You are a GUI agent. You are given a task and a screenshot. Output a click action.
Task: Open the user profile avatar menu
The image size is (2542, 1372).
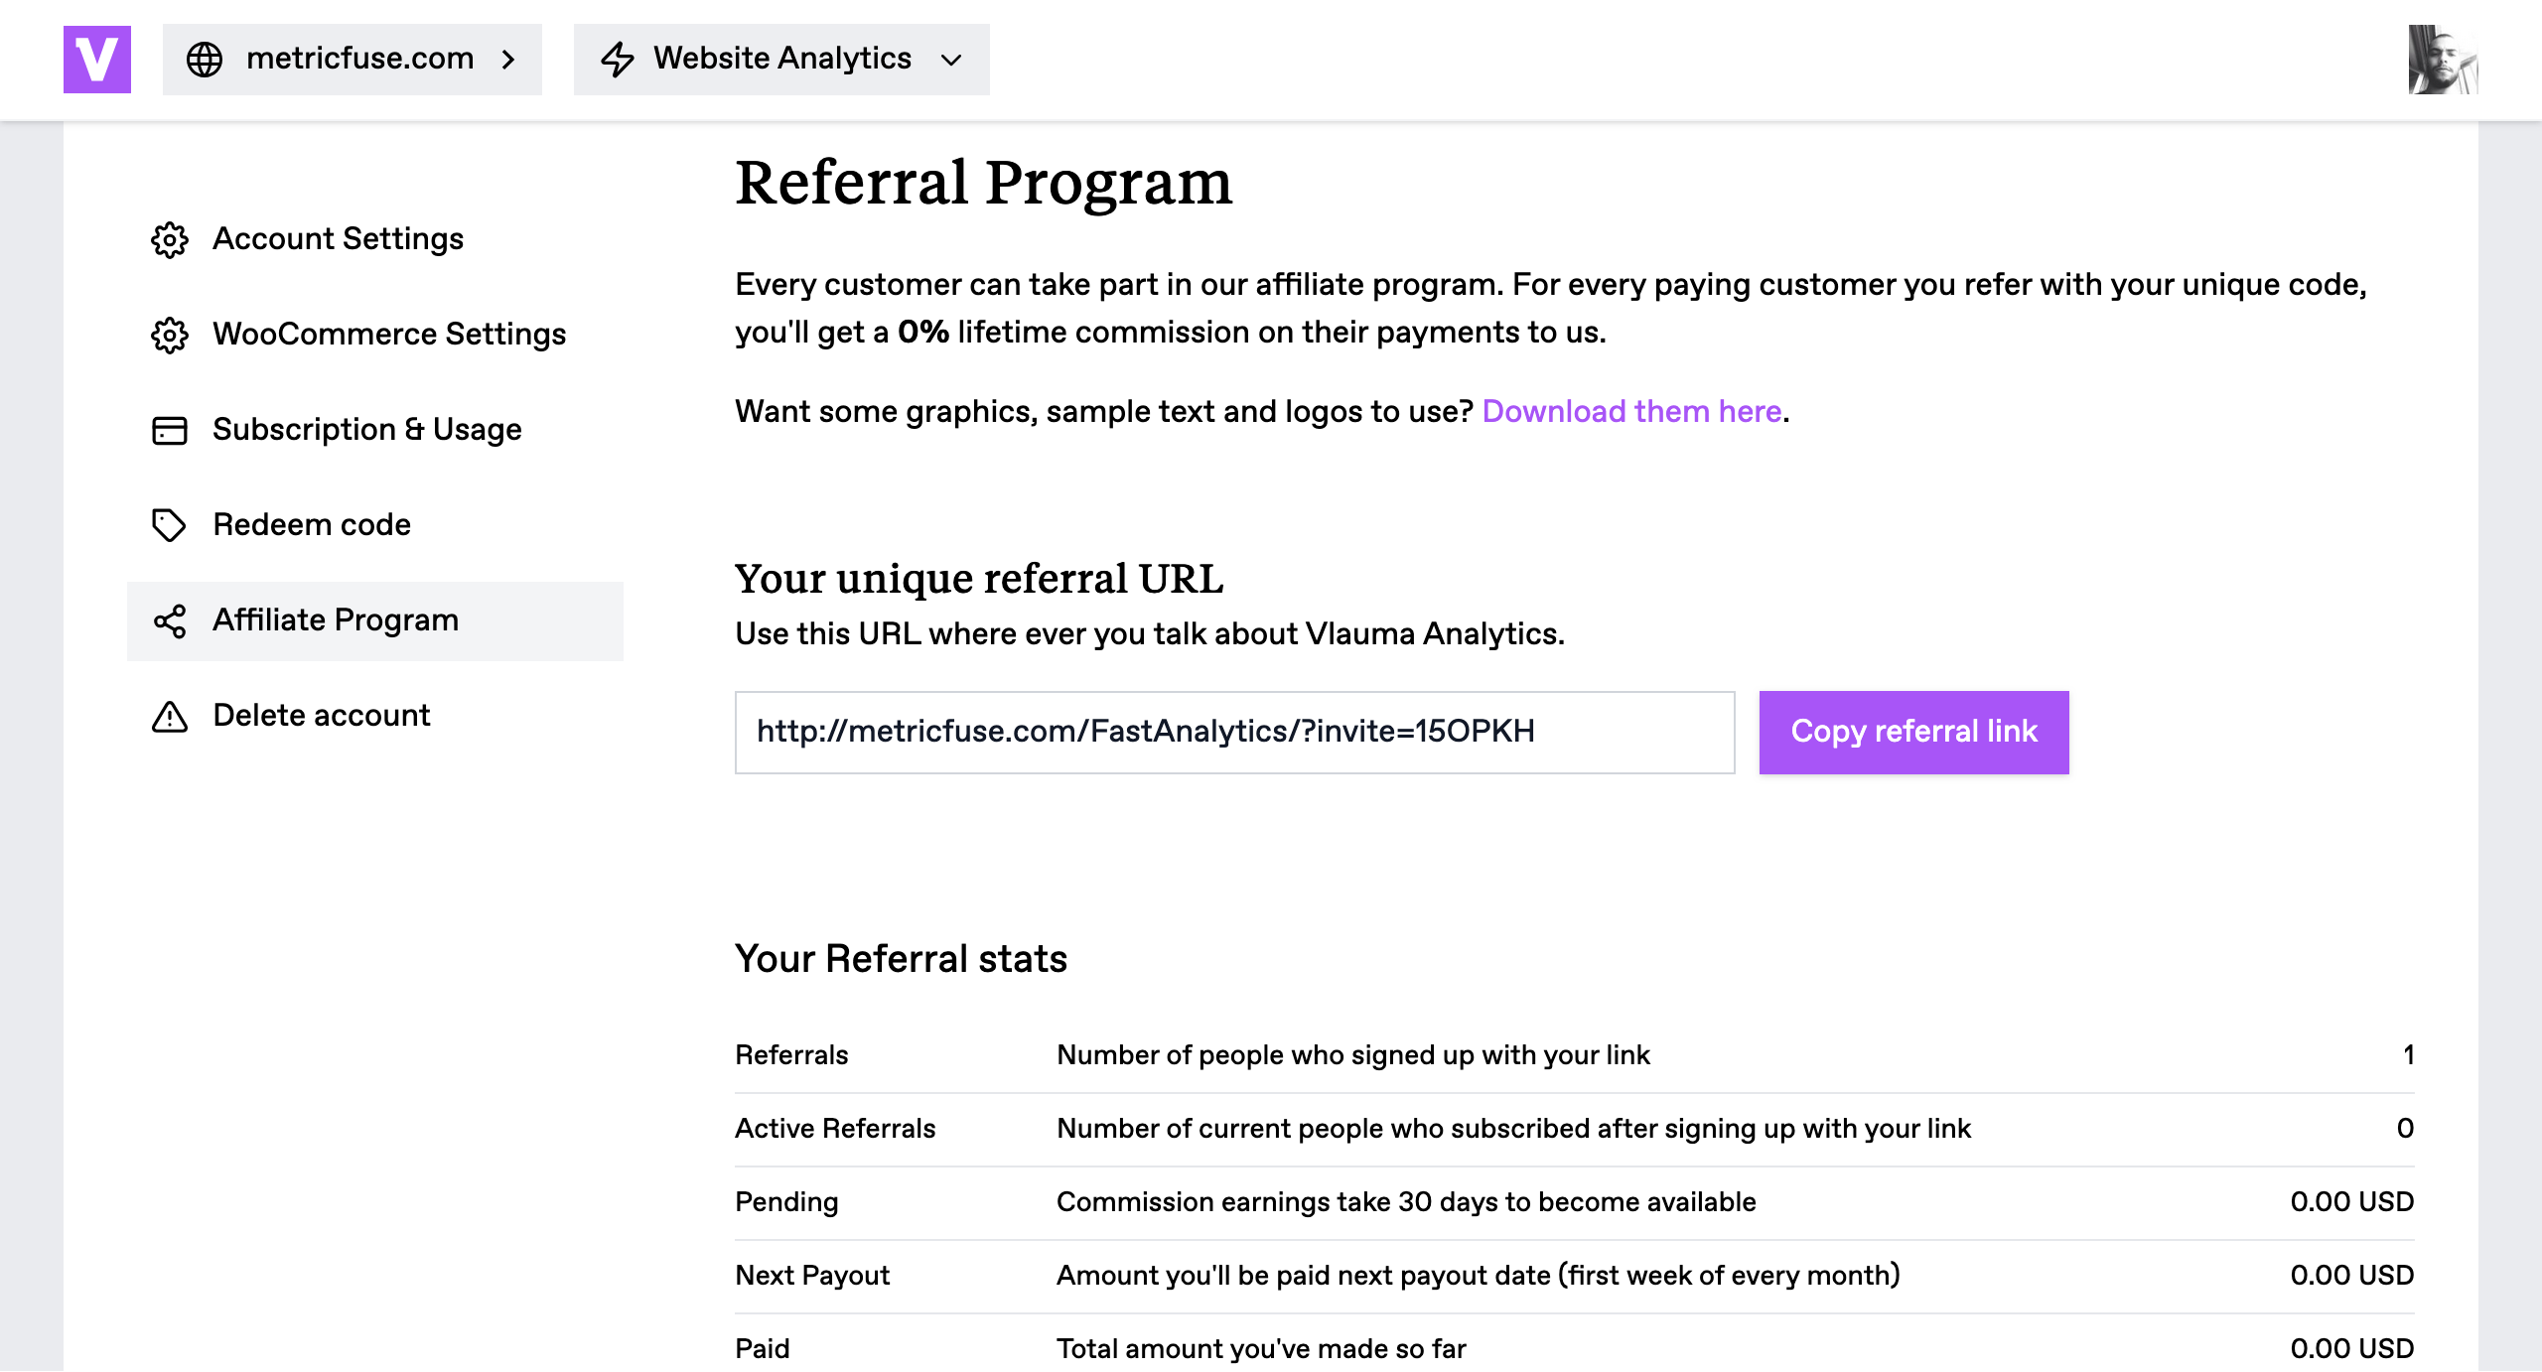tap(2443, 60)
